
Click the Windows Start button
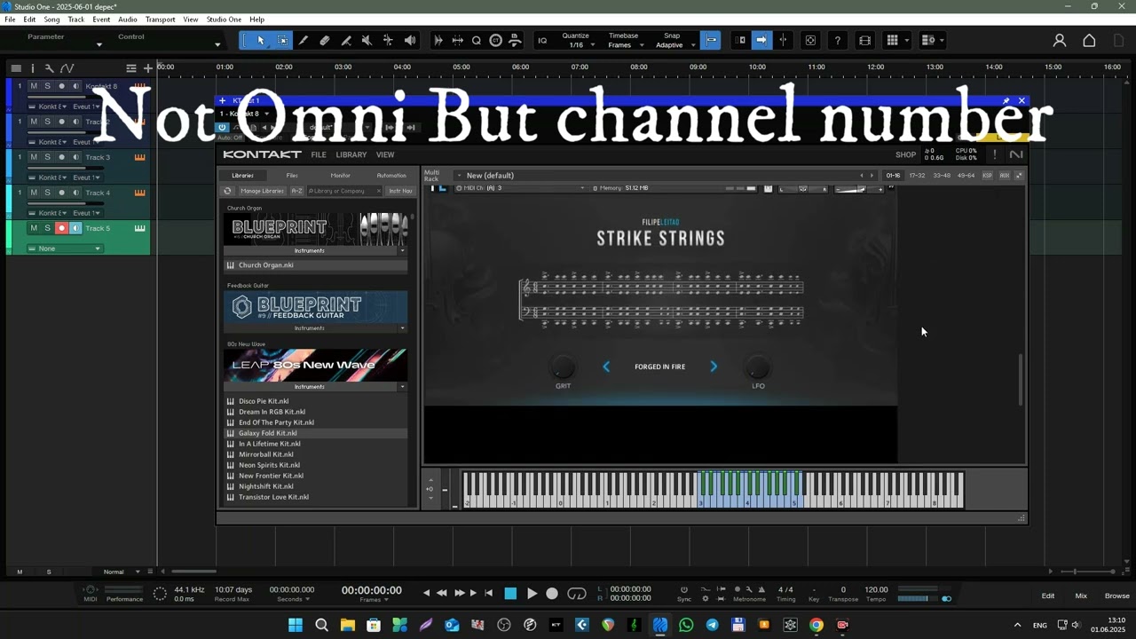296,625
